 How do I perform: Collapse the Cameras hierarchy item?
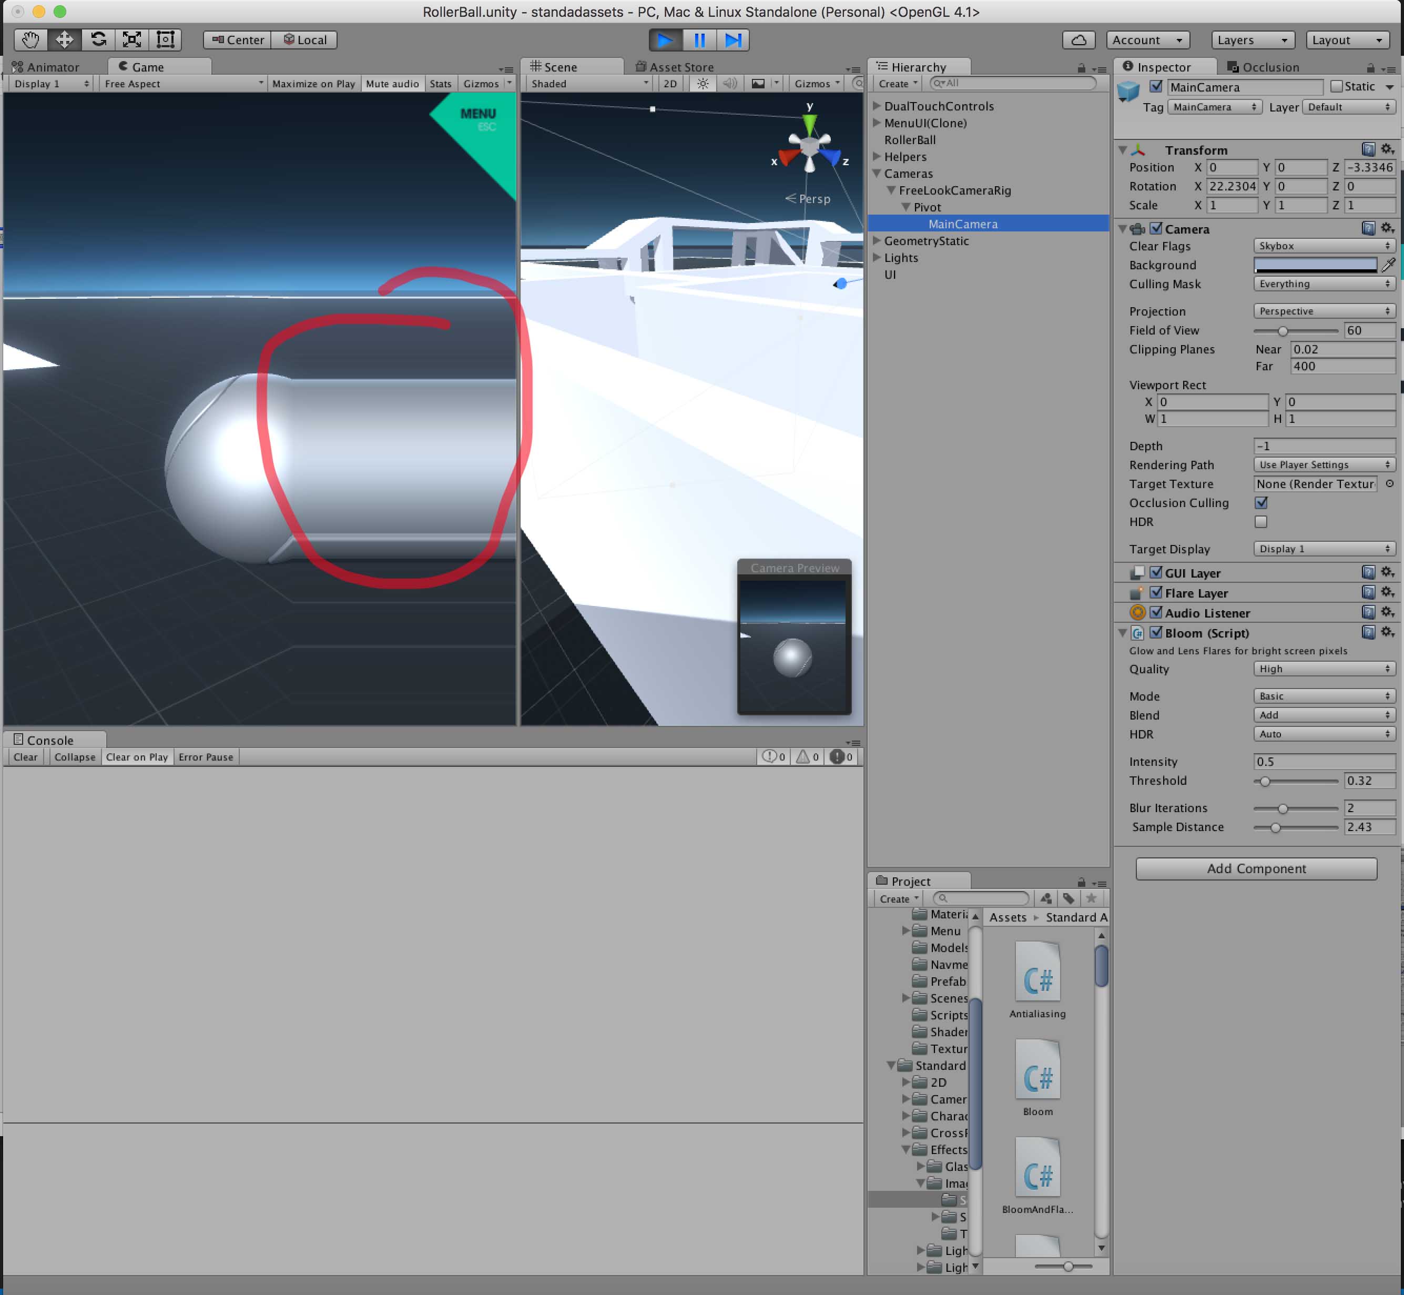click(877, 173)
